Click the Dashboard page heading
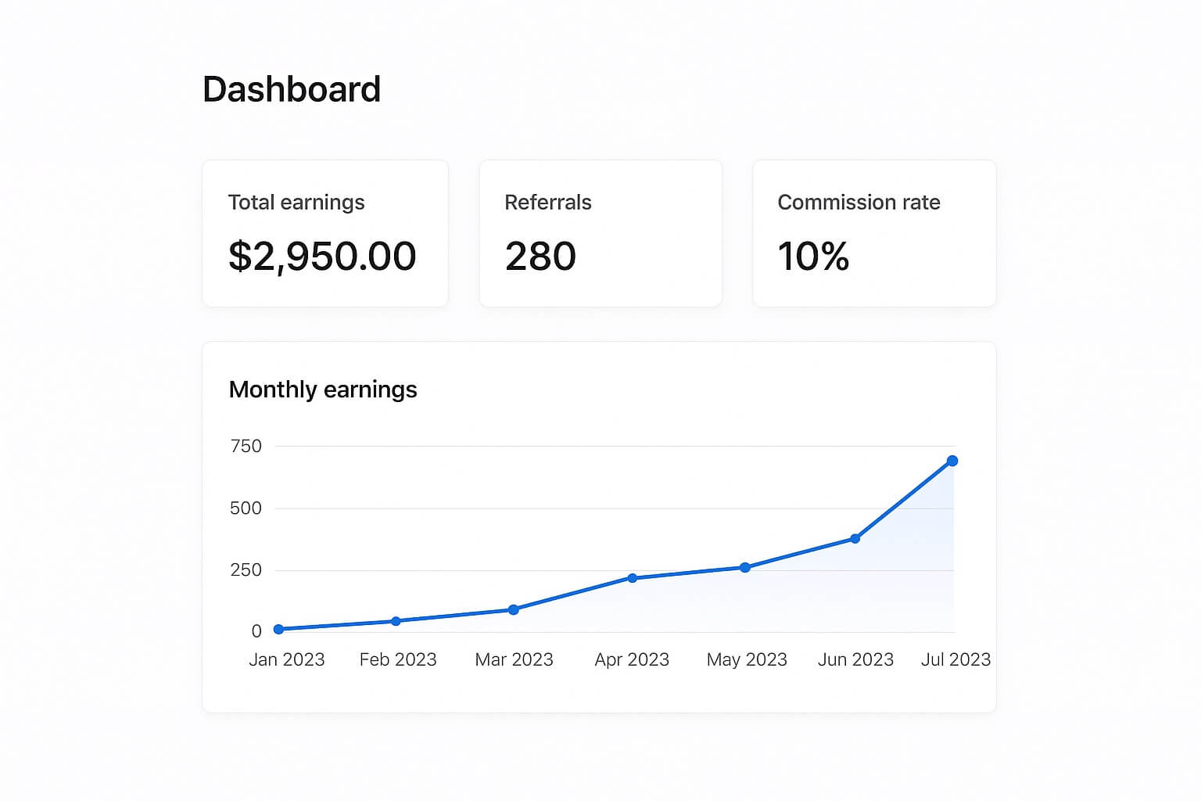Screen dimensions: 1201x801 pos(292,89)
